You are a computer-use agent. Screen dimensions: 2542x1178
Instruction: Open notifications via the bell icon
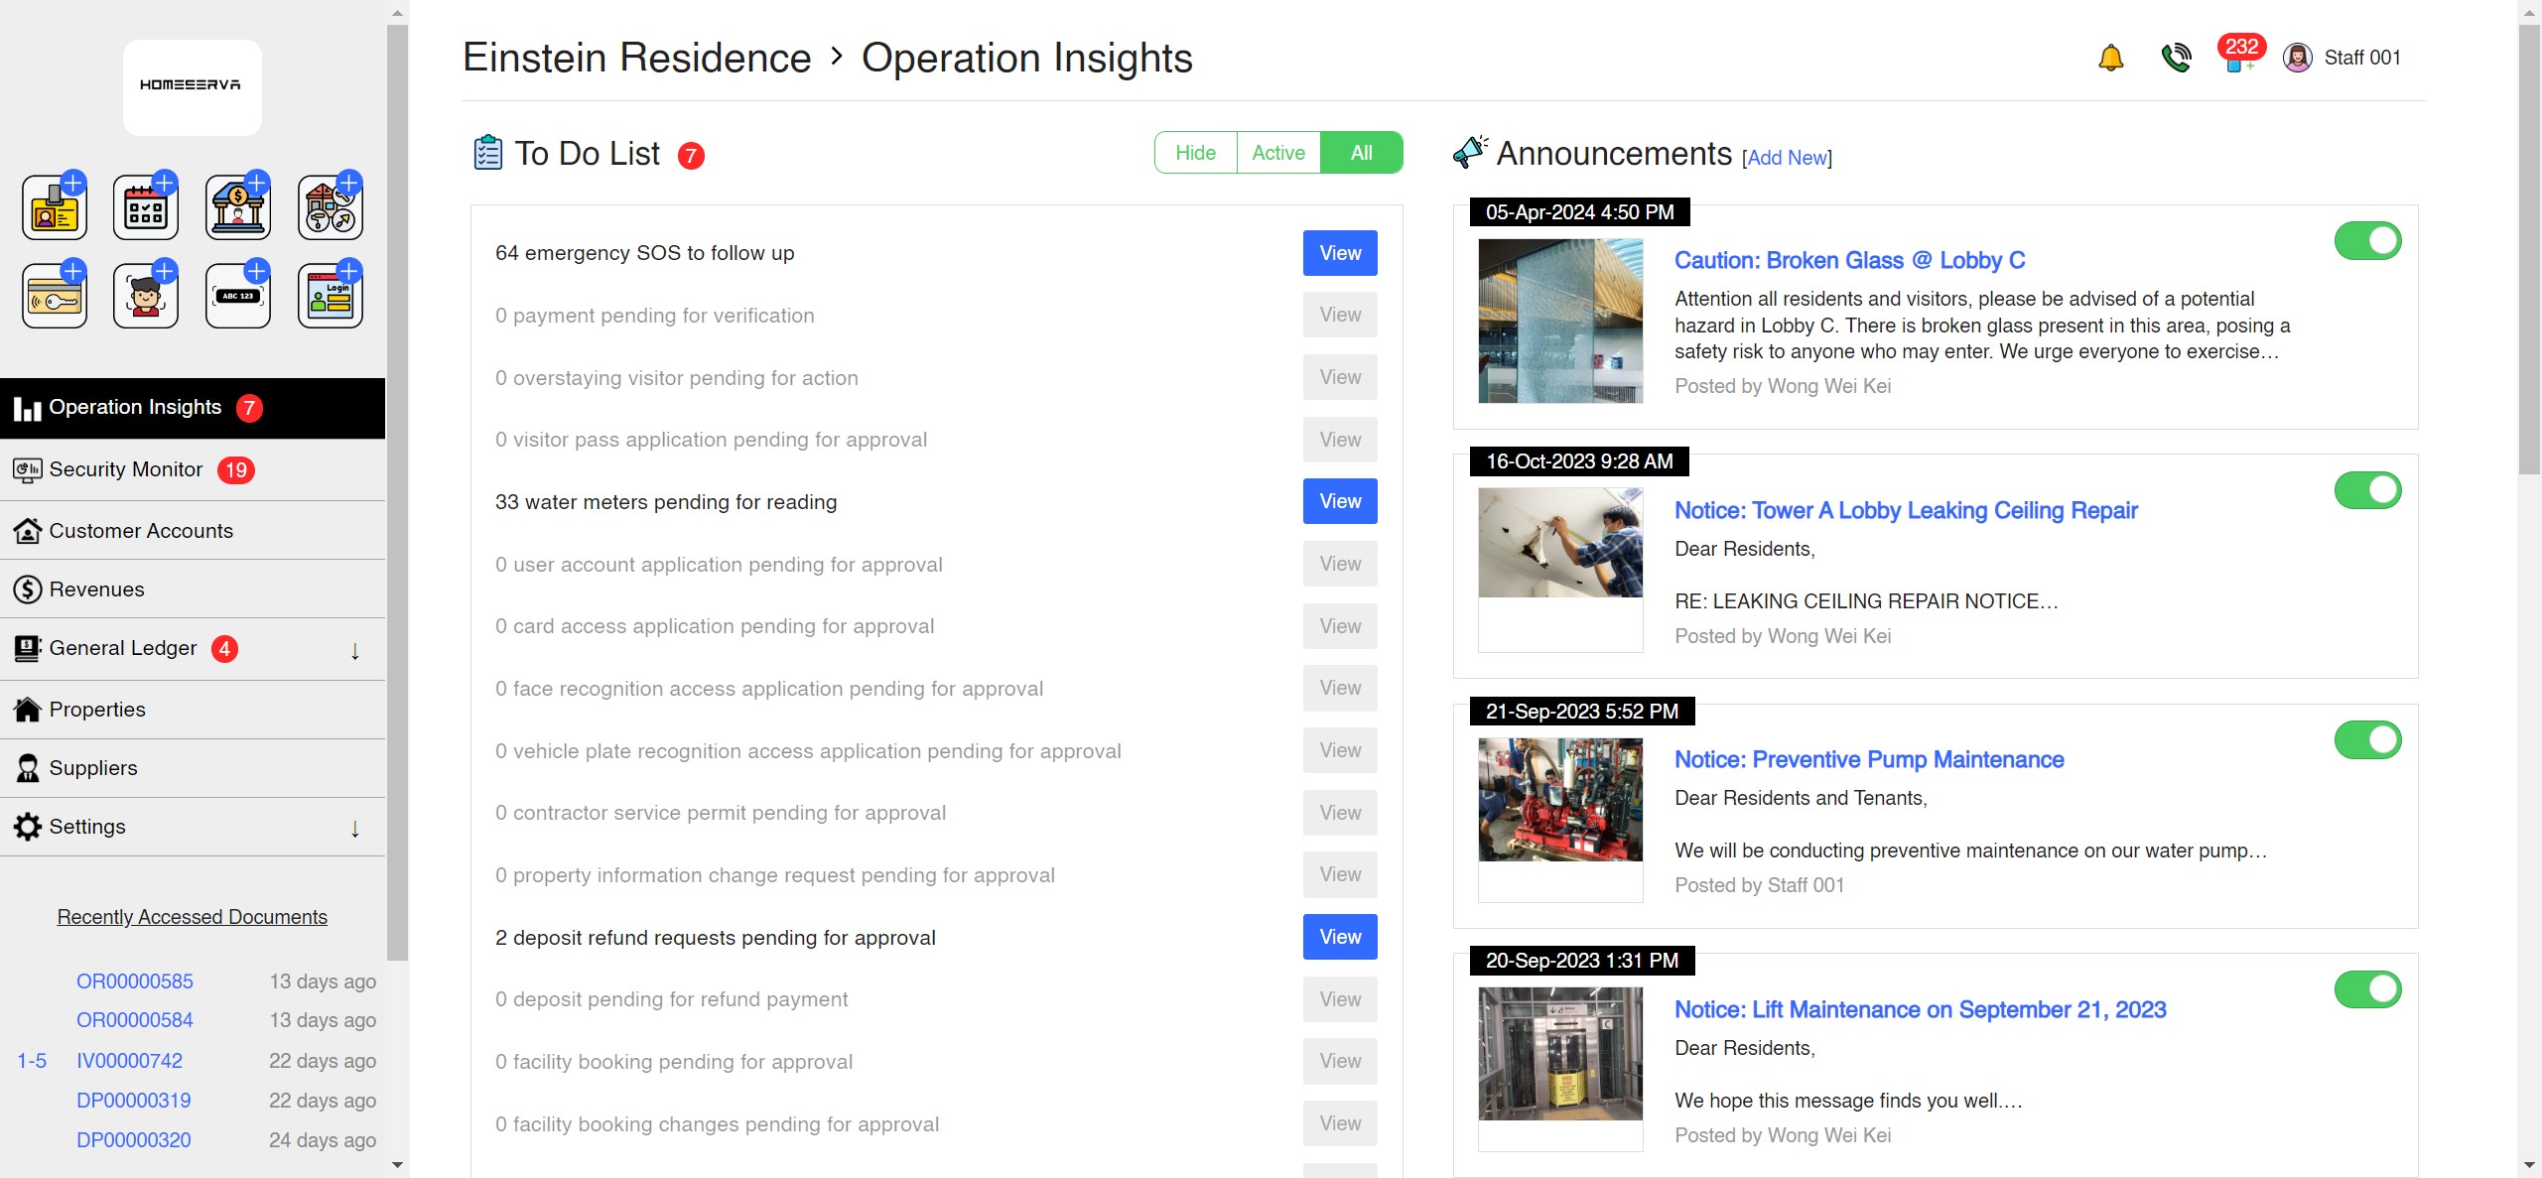click(2111, 58)
